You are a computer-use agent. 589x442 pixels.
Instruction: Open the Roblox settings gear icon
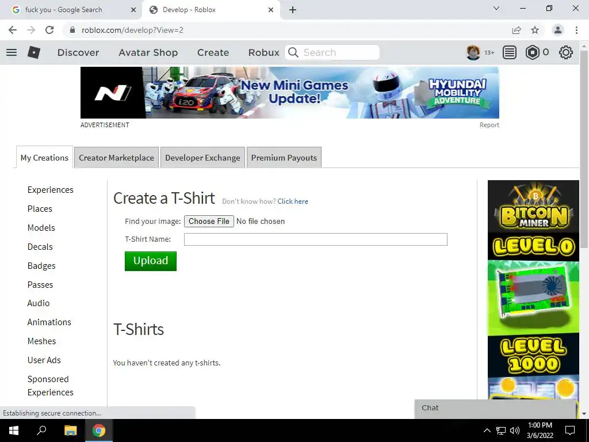[x=566, y=52]
